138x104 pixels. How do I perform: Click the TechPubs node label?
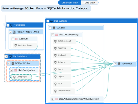[127, 64]
